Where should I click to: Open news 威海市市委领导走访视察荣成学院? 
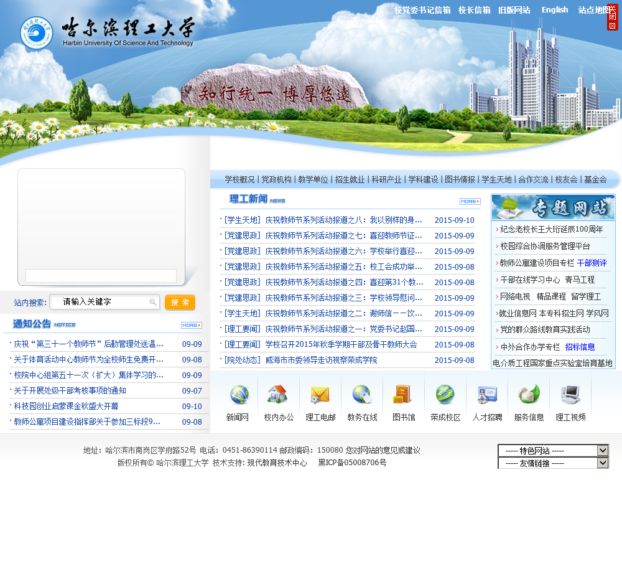(321, 361)
